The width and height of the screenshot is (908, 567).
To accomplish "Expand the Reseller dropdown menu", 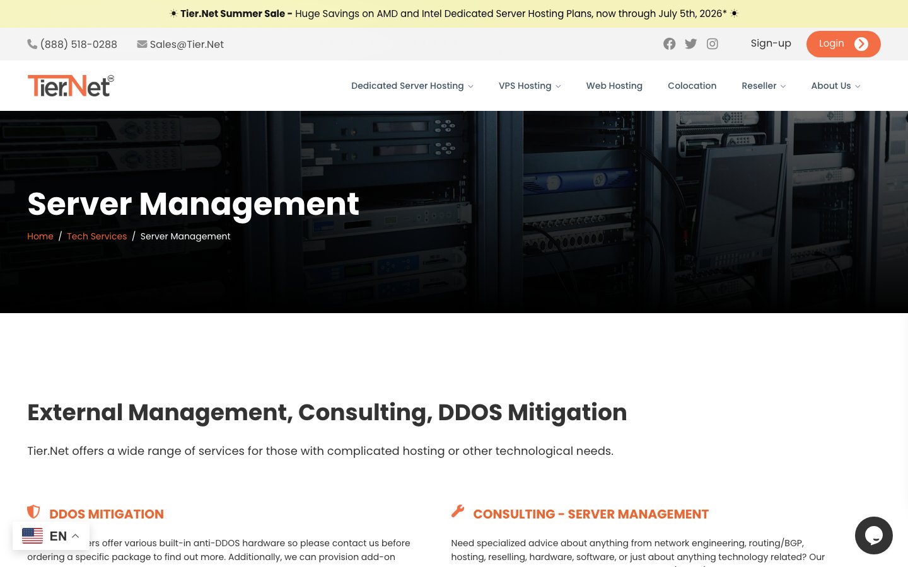I will (x=764, y=86).
